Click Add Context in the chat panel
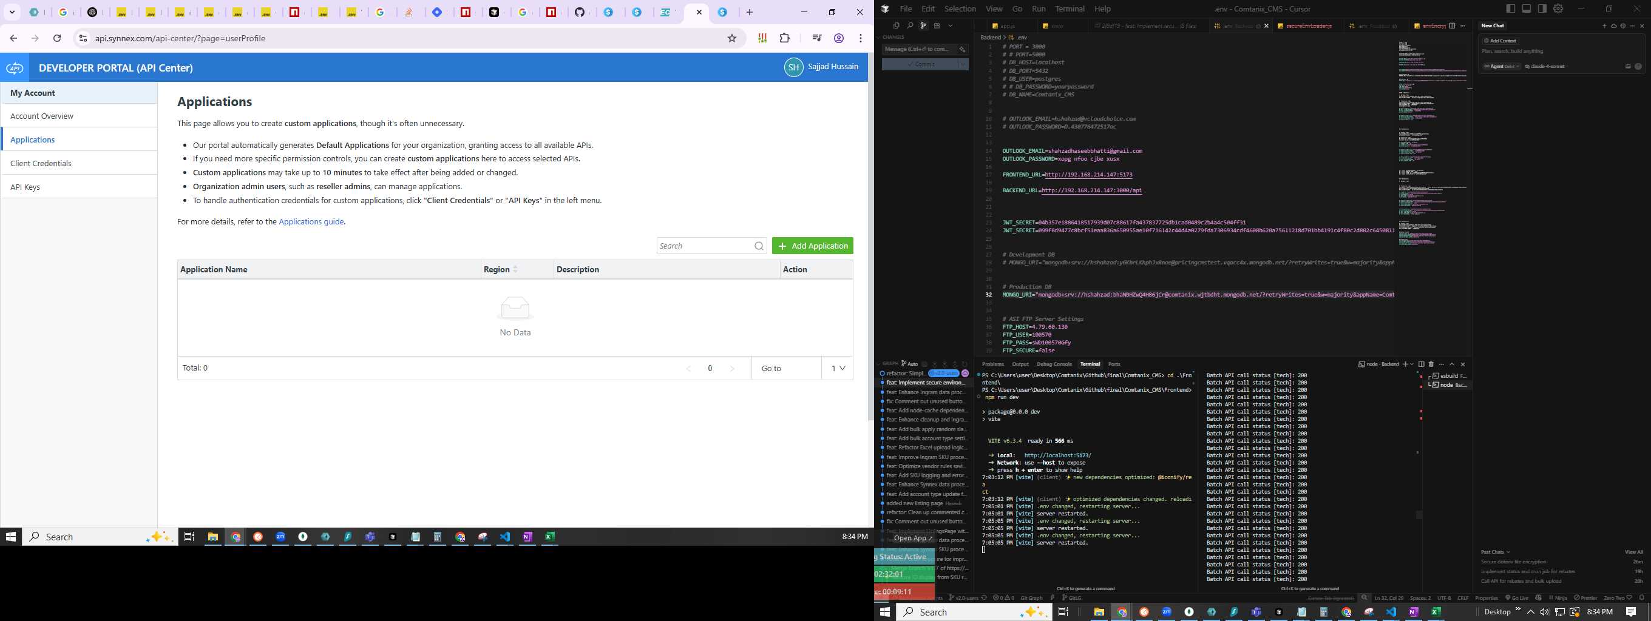1651x621 pixels. tap(1500, 41)
